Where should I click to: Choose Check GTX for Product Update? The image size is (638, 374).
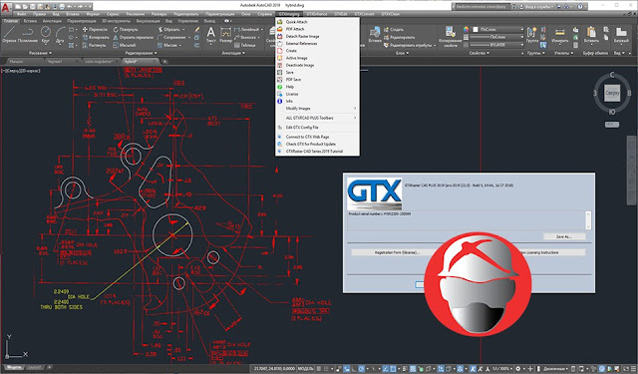tap(317, 144)
